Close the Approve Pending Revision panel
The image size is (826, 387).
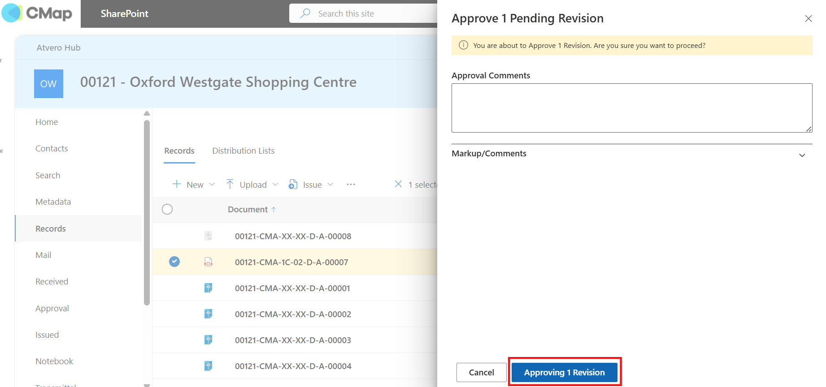pyautogui.click(x=809, y=18)
